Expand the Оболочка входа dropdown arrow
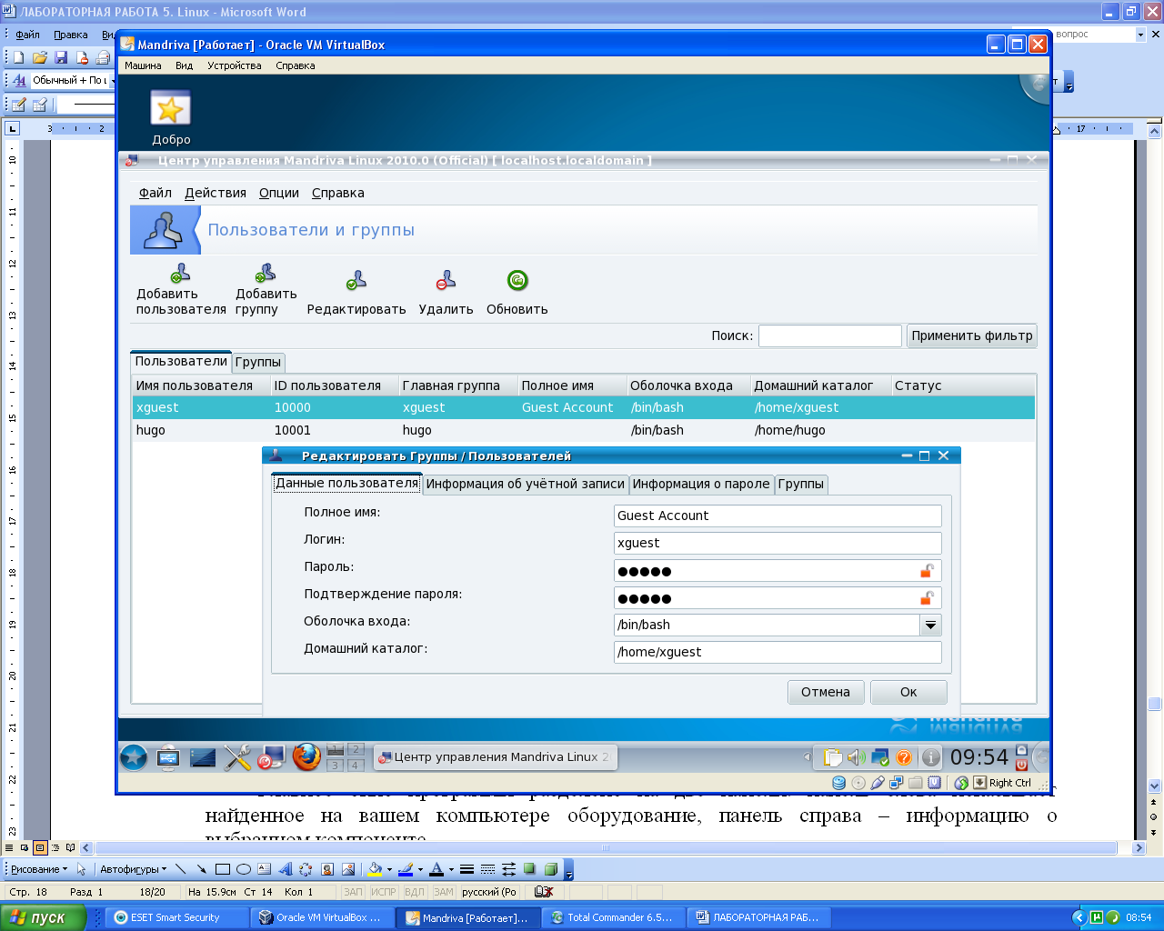This screenshot has width=1164, height=931. tap(930, 626)
